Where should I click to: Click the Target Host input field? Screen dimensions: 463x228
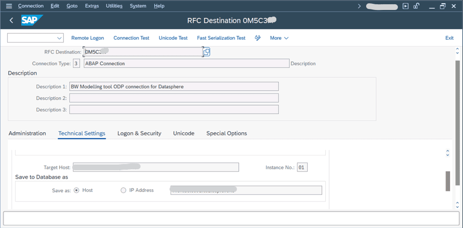tap(156, 167)
